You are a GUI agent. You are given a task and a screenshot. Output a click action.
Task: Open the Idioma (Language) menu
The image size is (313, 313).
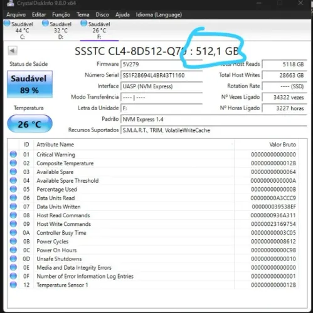click(159, 14)
